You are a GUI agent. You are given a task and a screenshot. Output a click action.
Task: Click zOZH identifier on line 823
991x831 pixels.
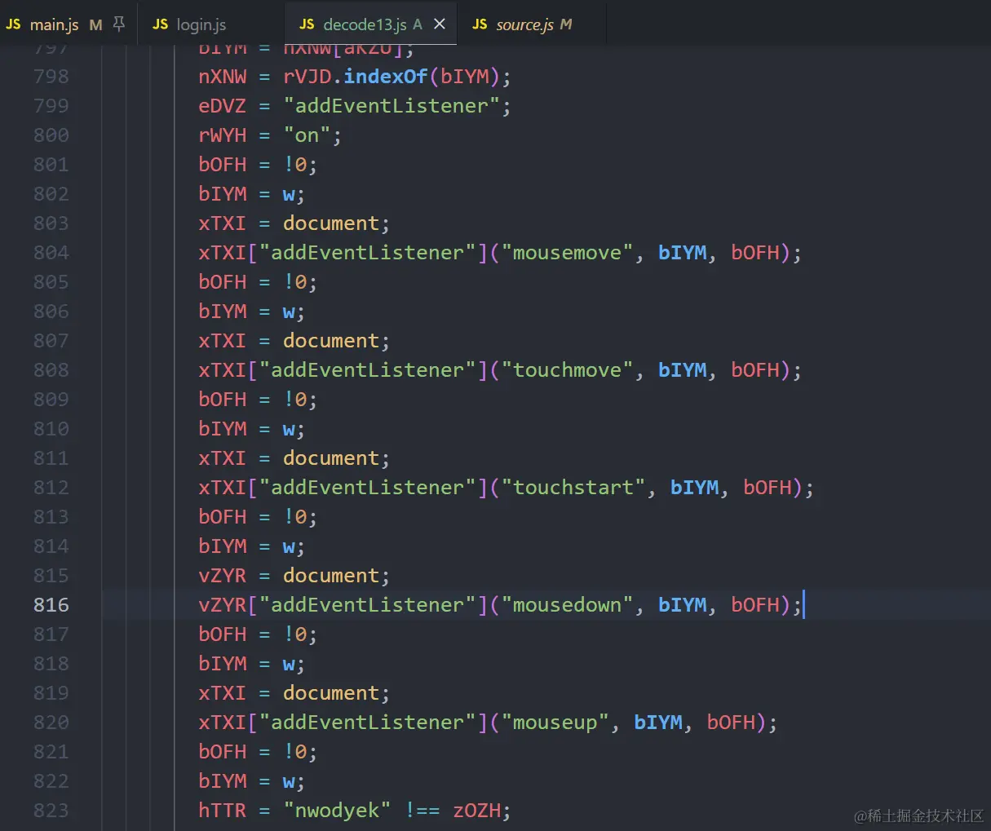477,811
